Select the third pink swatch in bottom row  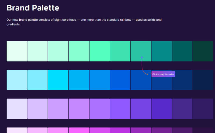point(58,130)
